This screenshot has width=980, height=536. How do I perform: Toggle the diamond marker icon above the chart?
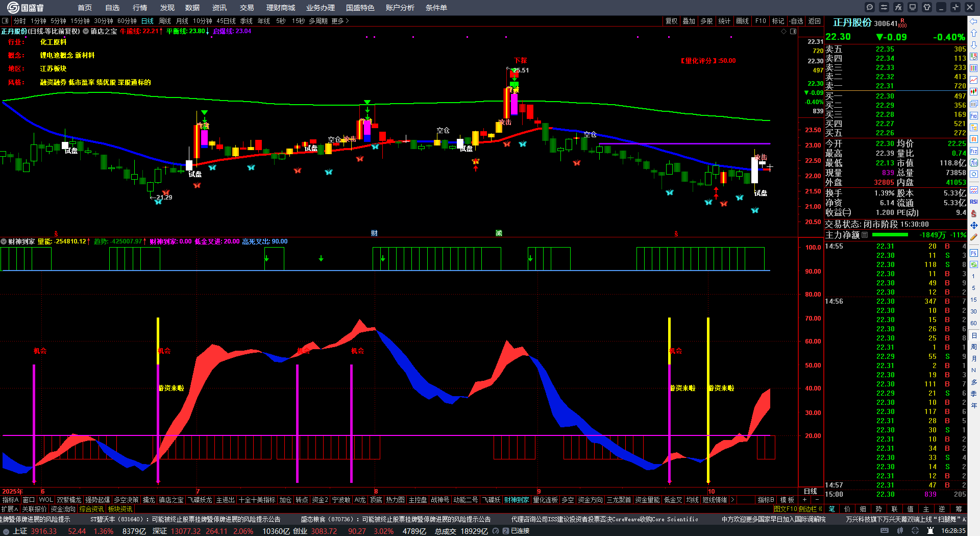pos(784,31)
